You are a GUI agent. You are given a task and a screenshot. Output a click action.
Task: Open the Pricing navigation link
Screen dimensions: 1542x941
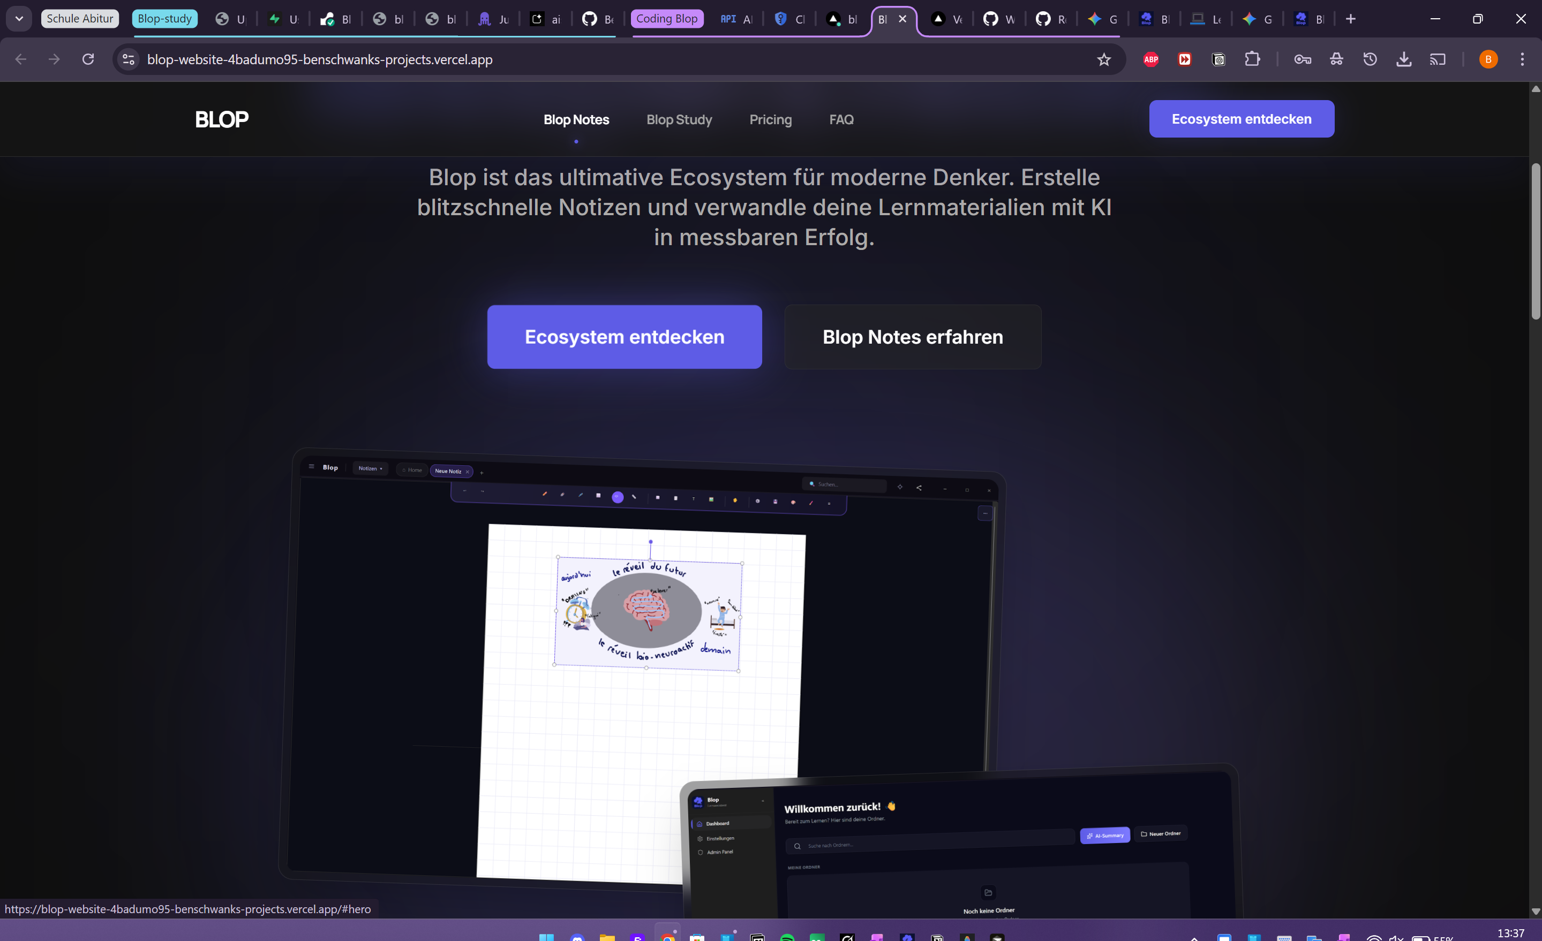pyautogui.click(x=770, y=119)
